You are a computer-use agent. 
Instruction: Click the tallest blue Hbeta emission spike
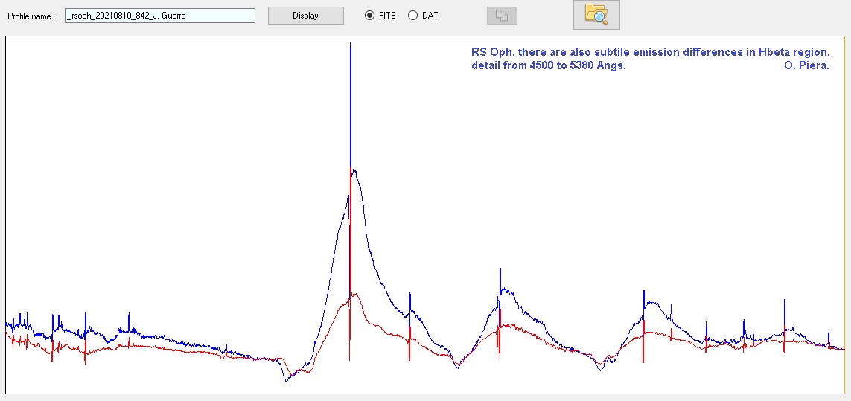[350, 103]
